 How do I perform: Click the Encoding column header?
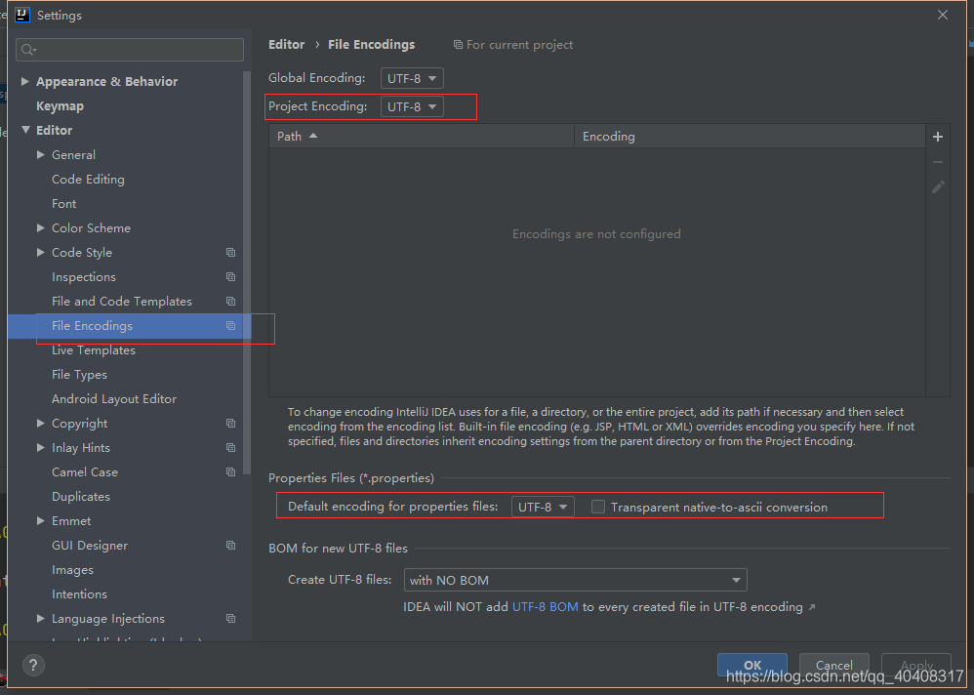click(750, 136)
